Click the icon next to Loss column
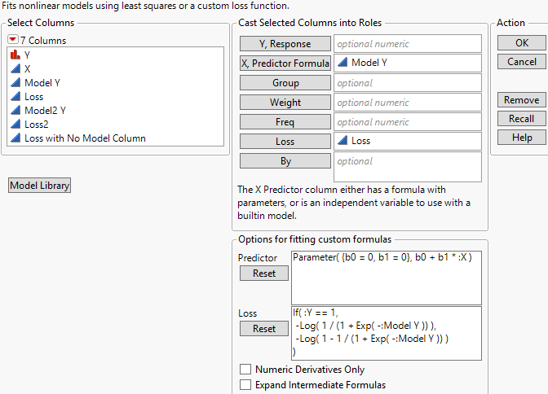 15,97
